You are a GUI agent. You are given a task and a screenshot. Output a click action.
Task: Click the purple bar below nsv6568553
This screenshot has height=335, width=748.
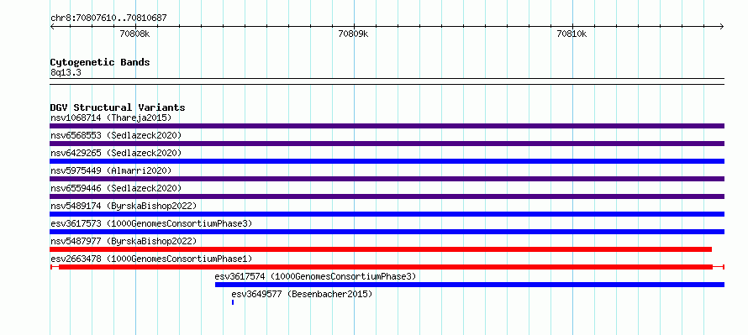tap(387, 144)
